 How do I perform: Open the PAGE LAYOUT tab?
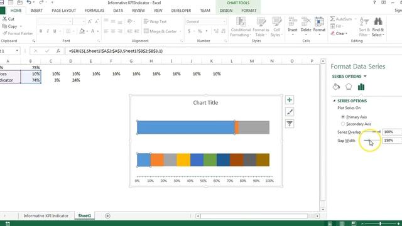(x=64, y=11)
